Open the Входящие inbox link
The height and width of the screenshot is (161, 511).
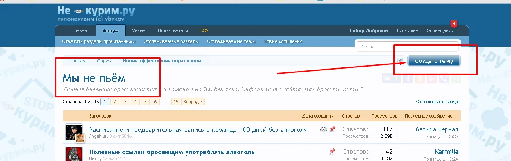[x=407, y=30]
